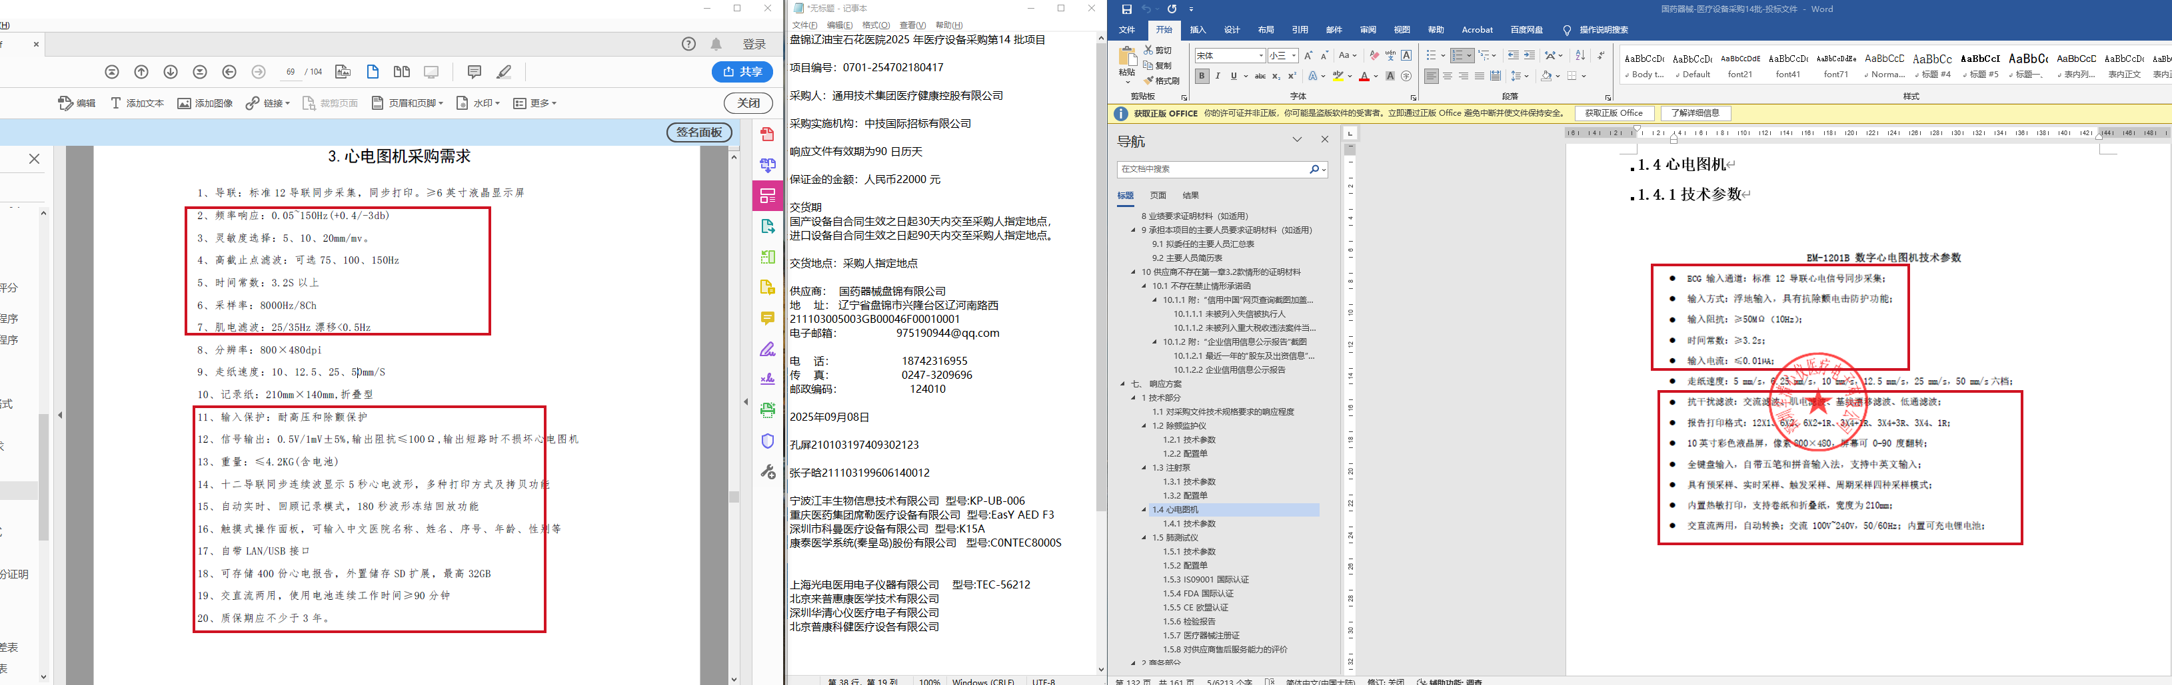Open Fill & Sign pen tool in PDF sidebar
Screen dimensions: 2172x685
pos(767,349)
